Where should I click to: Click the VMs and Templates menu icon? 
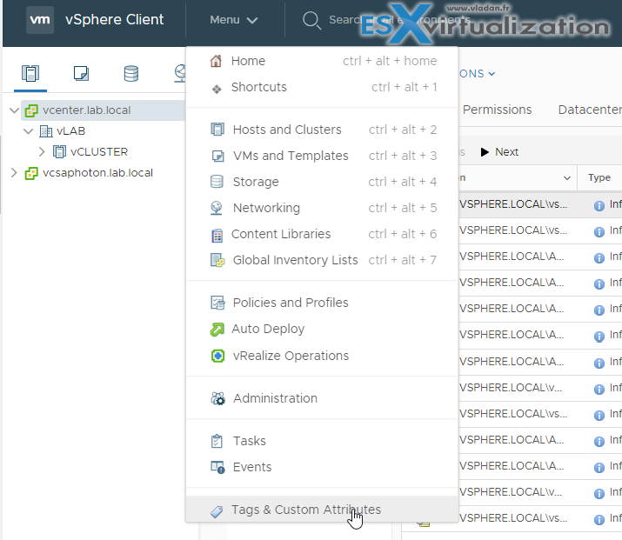[x=217, y=157]
